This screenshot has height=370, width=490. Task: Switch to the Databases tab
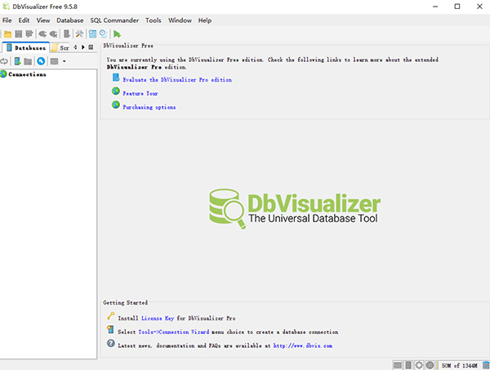(26, 47)
